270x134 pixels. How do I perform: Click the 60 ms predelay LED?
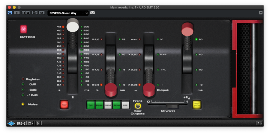196,39
